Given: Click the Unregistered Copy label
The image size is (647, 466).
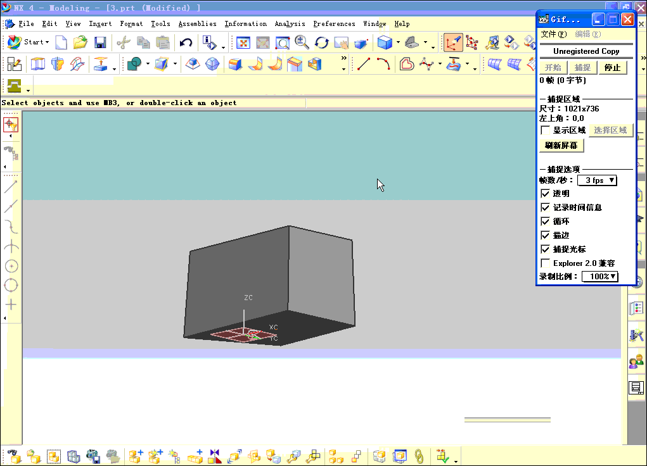Looking at the screenshot, I should click(586, 51).
